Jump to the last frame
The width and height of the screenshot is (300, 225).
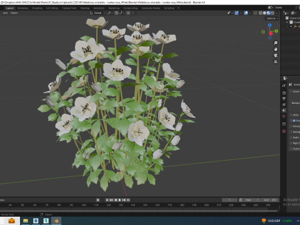128,200
